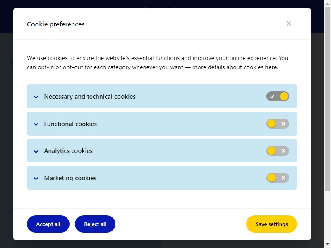
Task: Expand the Functional cookies chevron
Action: tap(36, 124)
